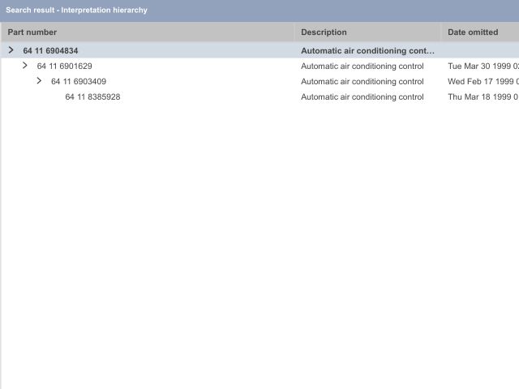Click the bold truncated description in top row
This screenshot has width=519, height=389.
367,50
